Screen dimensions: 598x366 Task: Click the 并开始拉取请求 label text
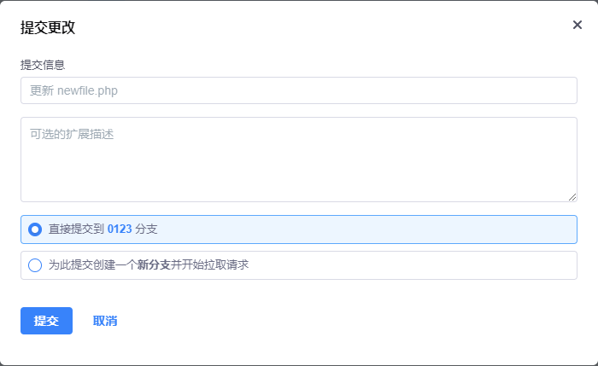coord(209,265)
